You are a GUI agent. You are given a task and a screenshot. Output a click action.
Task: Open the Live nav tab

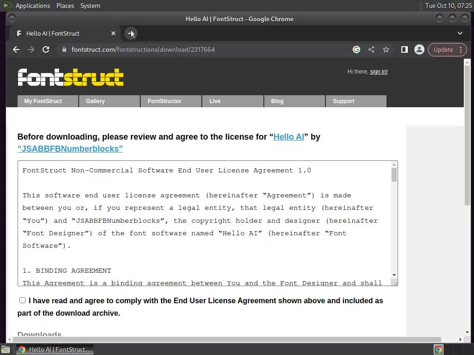pos(233,101)
